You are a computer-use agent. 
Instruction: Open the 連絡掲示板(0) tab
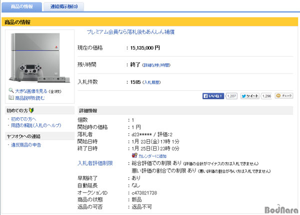tap(63, 7)
